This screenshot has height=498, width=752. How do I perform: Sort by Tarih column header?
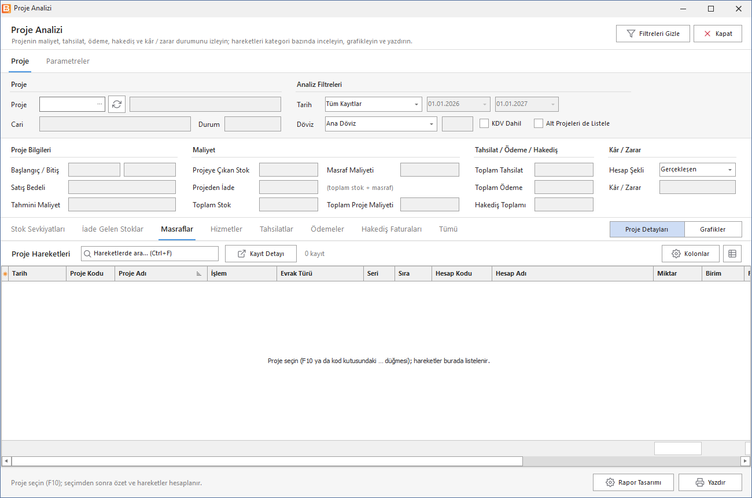(x=38, y=274)
